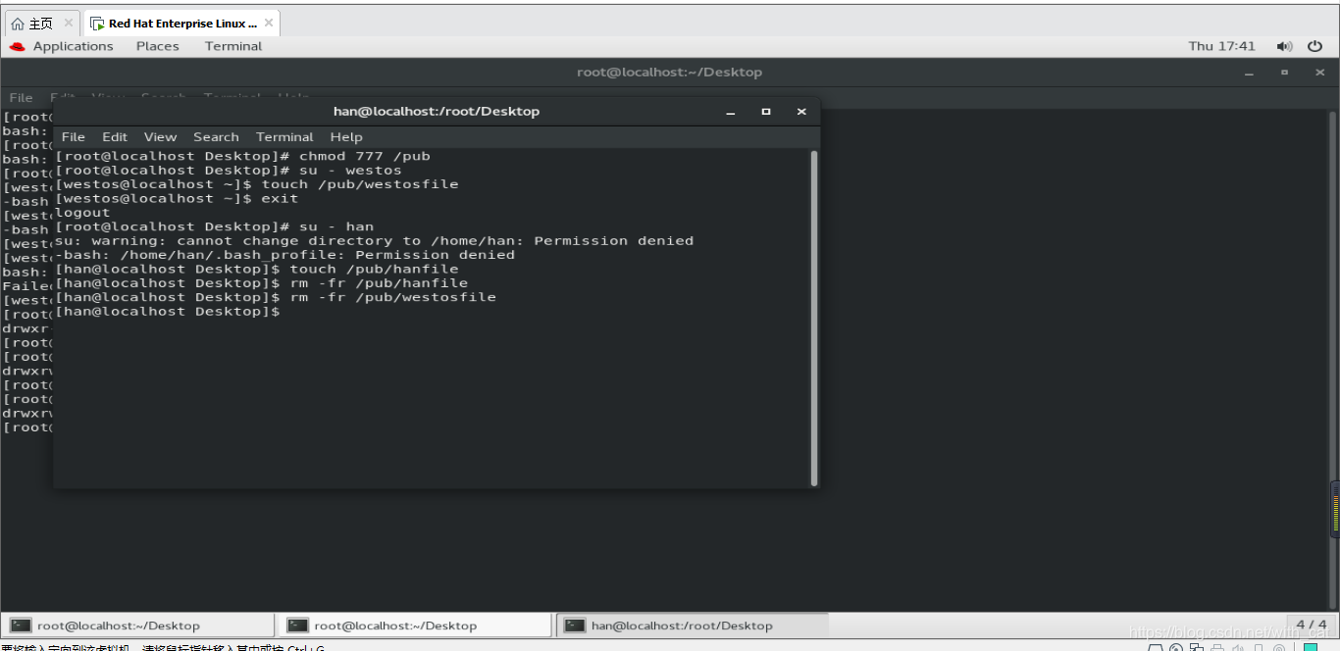The width and height of the screenshot is (1340, 651).
Task: Maximize the han@localhost terminal window
Action: pyautogui.click(x=766, y=112)
